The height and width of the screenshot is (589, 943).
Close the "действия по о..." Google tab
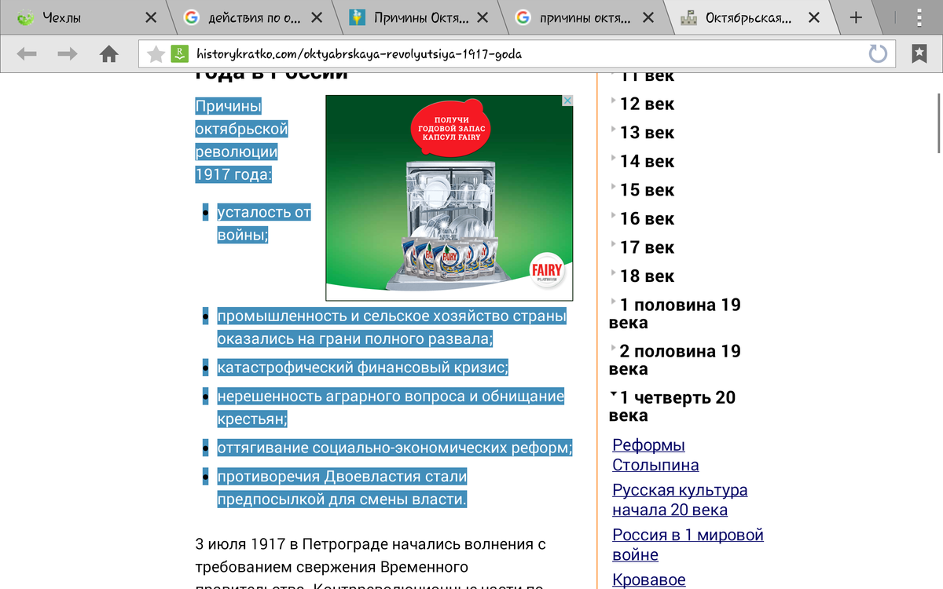coord(317,17)
